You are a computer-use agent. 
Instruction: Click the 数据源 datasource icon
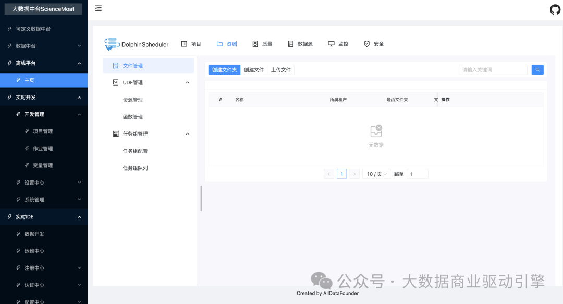tap(291, 44)
